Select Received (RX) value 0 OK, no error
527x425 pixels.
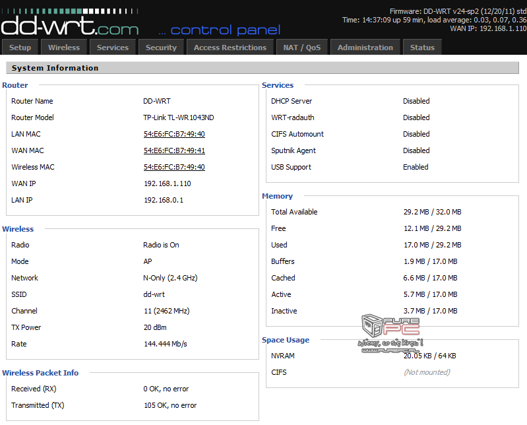click(166, 389)
